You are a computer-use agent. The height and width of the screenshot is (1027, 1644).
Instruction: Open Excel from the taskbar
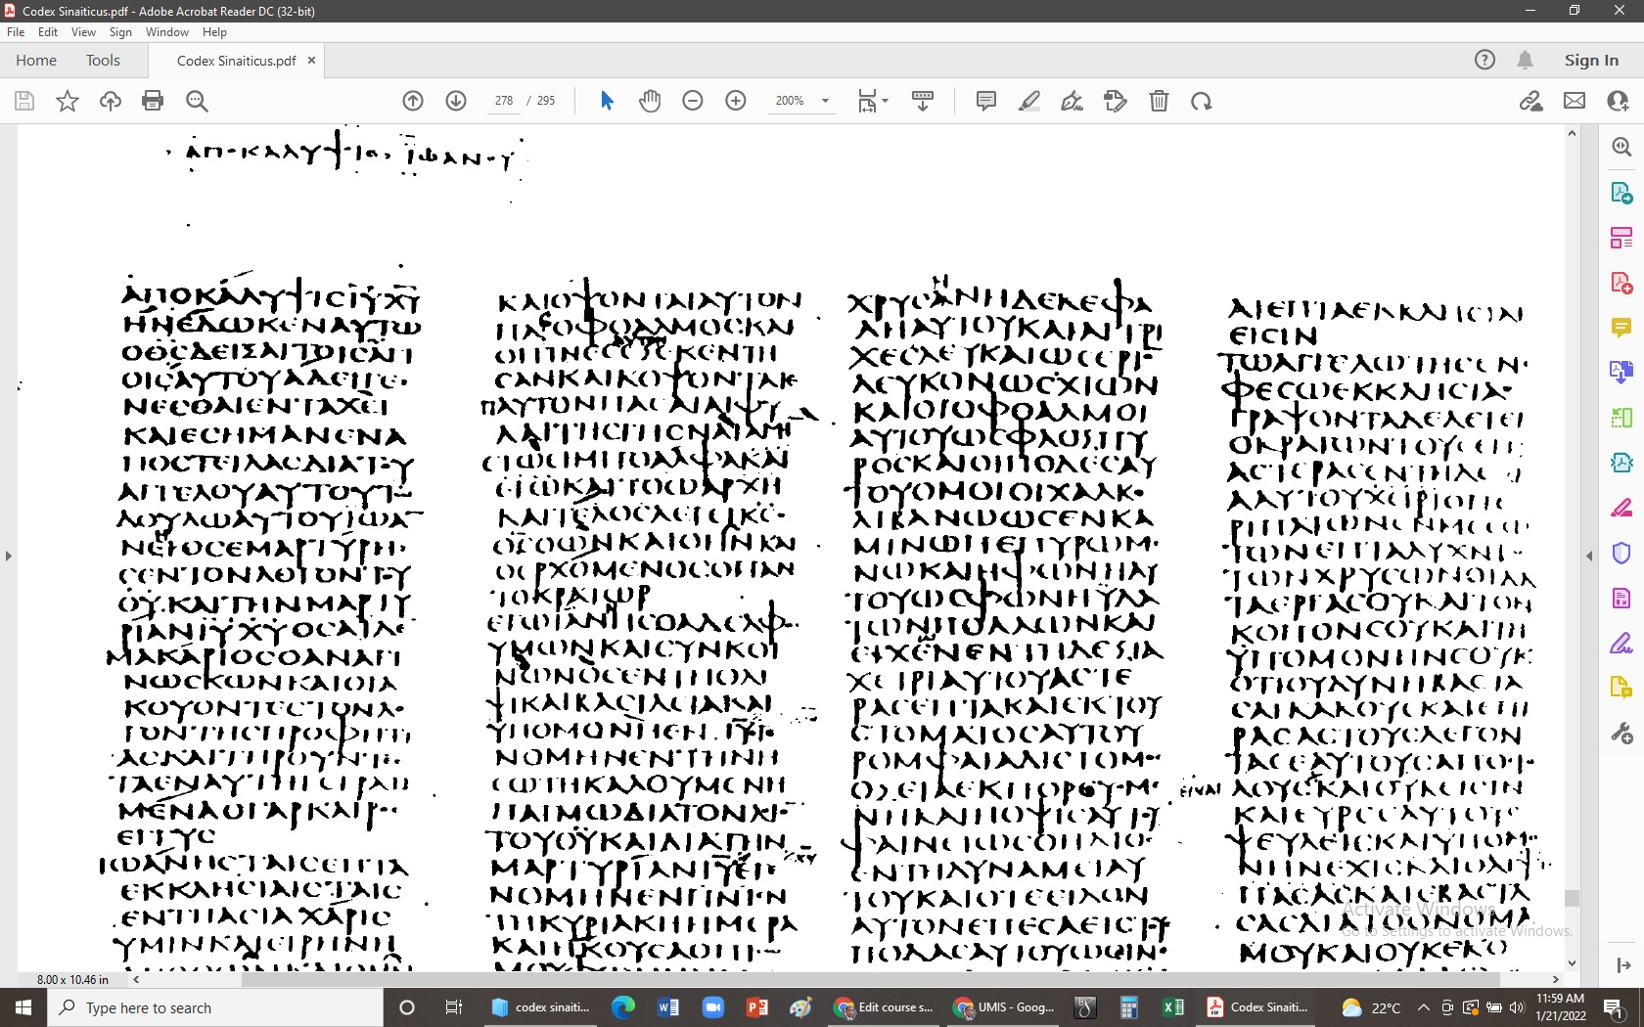[x=1173, y=1007]
